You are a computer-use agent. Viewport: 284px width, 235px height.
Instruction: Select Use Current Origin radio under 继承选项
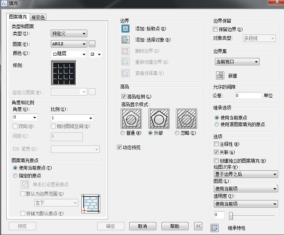point(217,118)
